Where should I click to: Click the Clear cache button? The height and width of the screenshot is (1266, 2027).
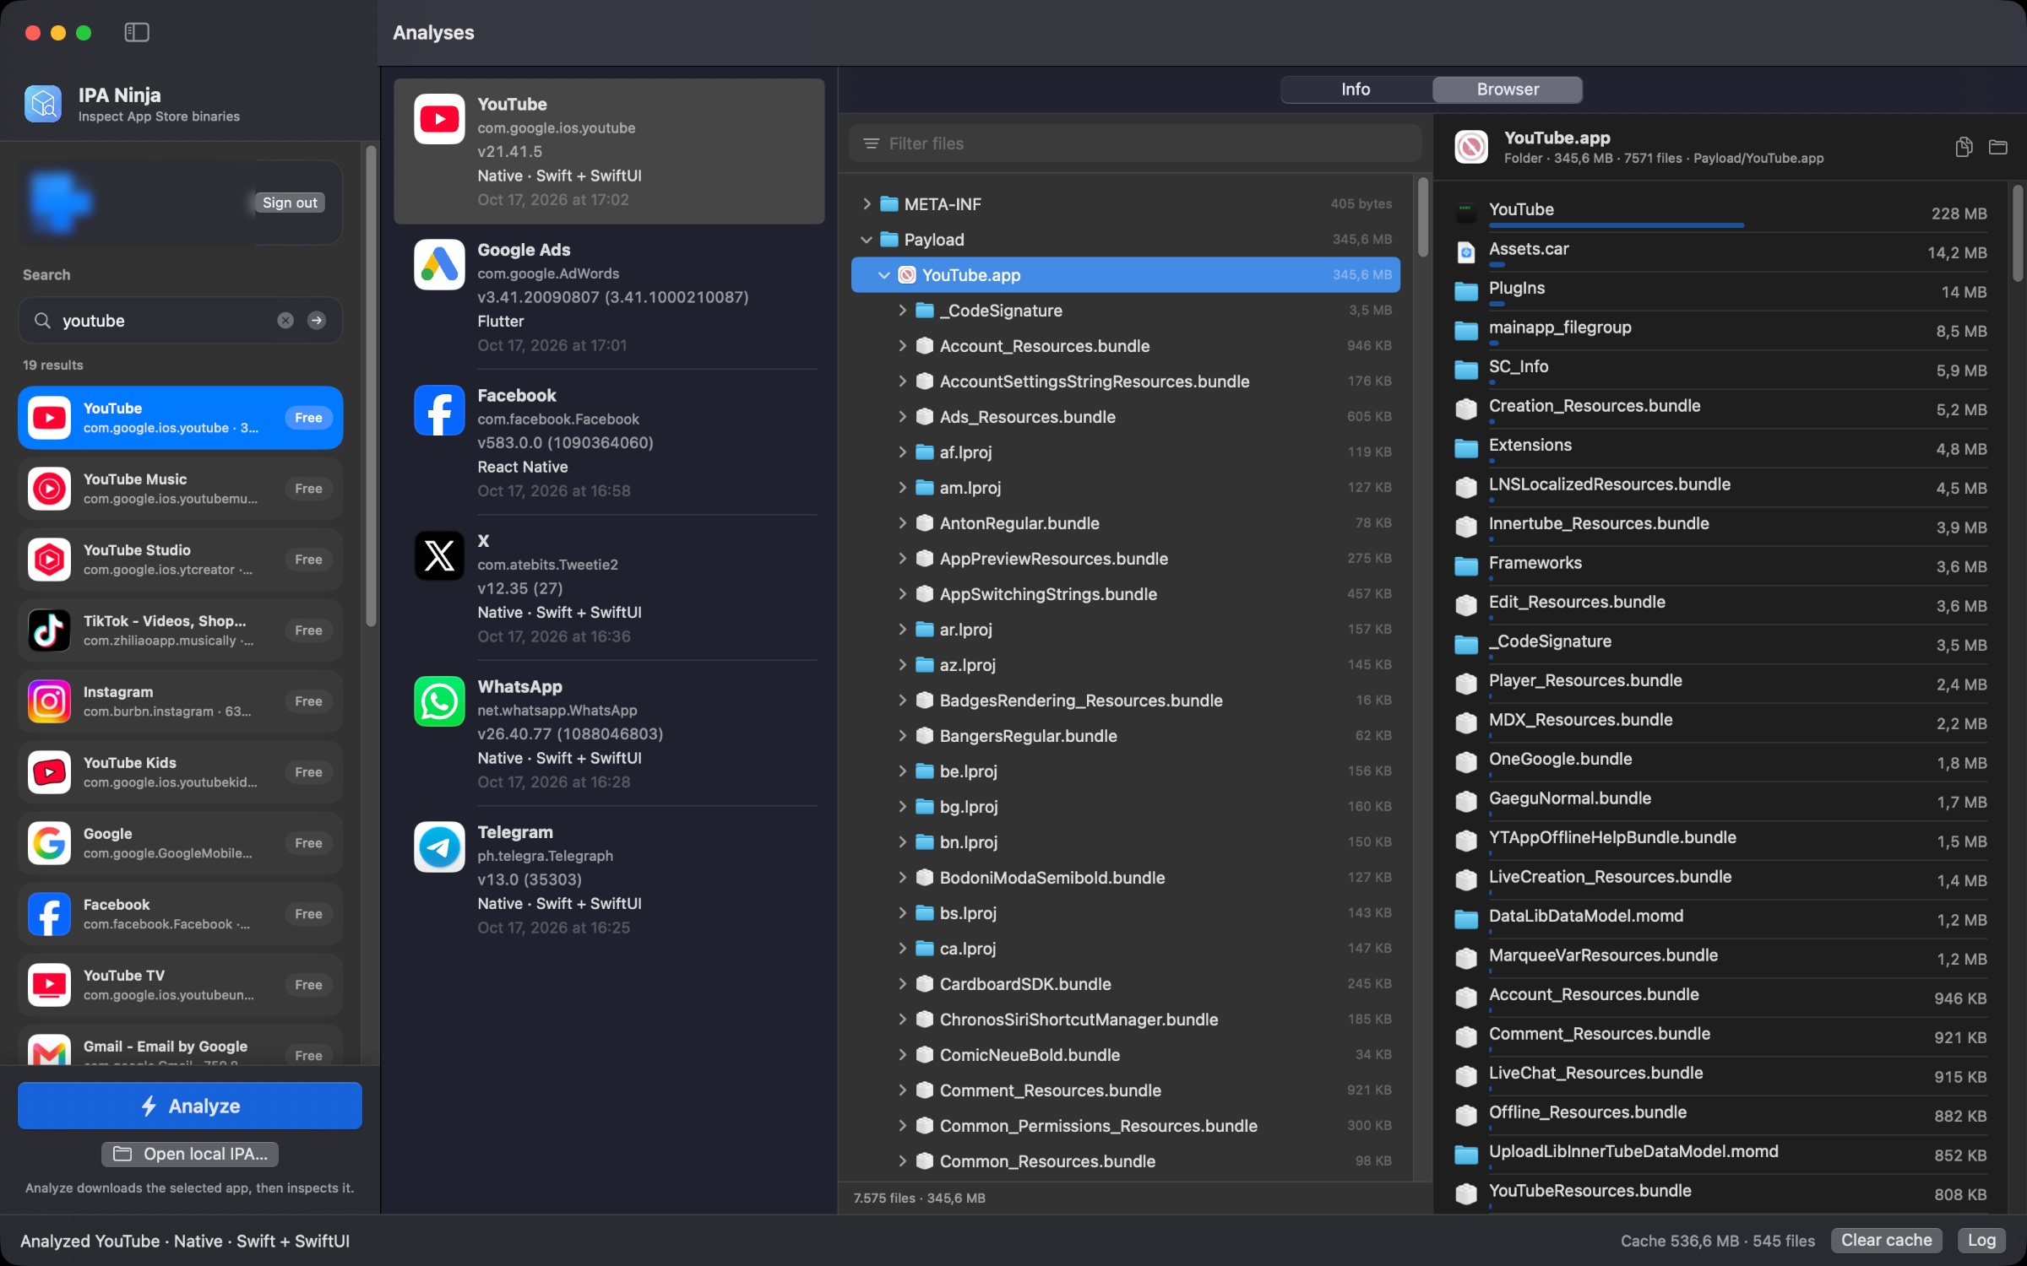tap(1887, 1241)
